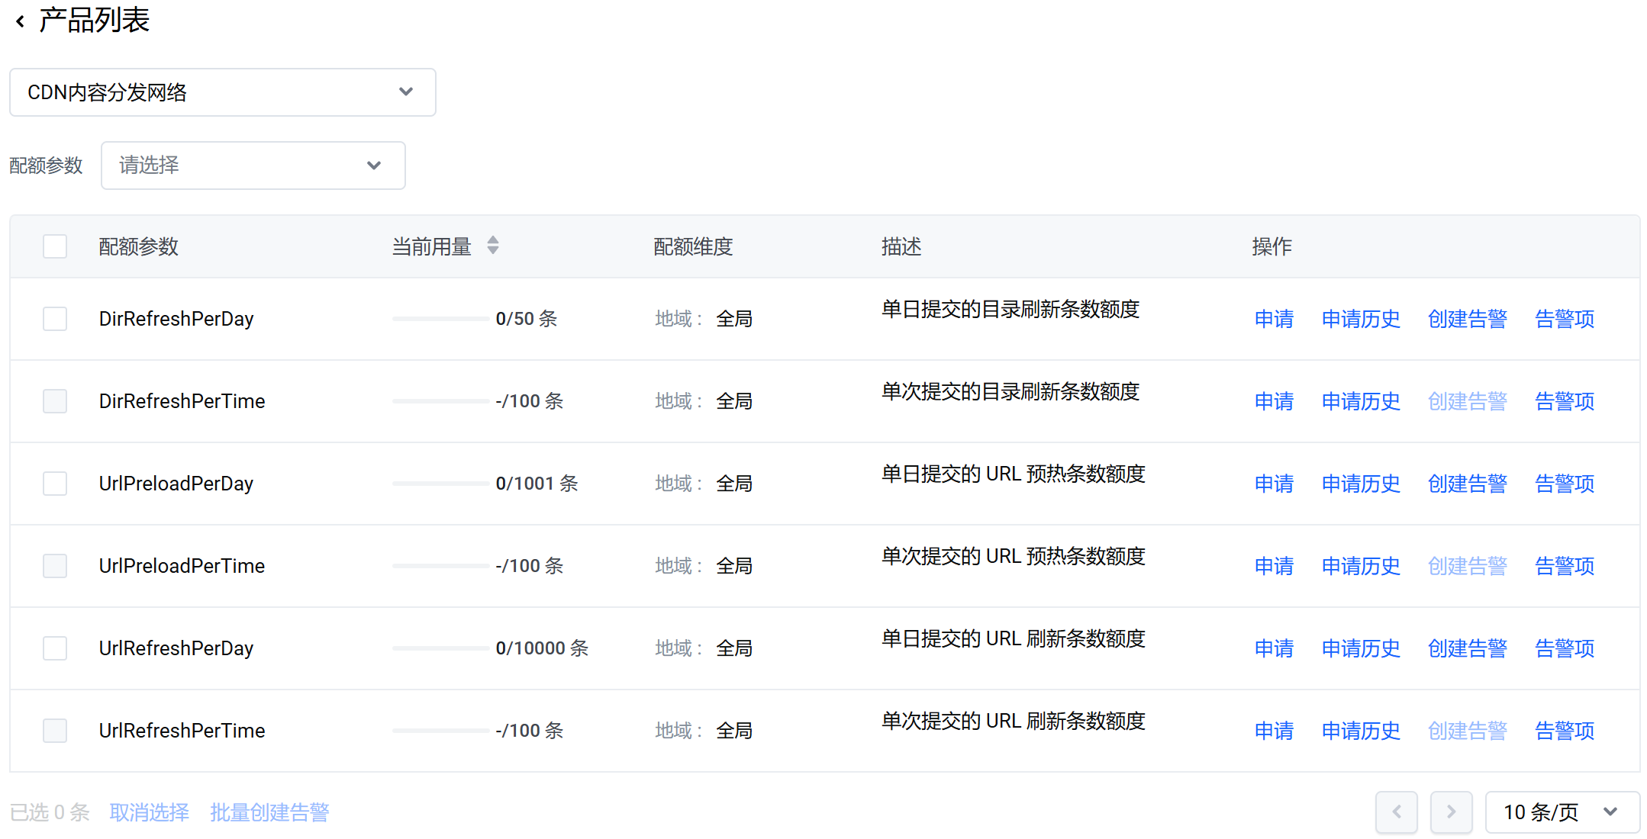
Task: Check the DirRefreshPerDay row checkbox
Action: (x=55, y=319)
